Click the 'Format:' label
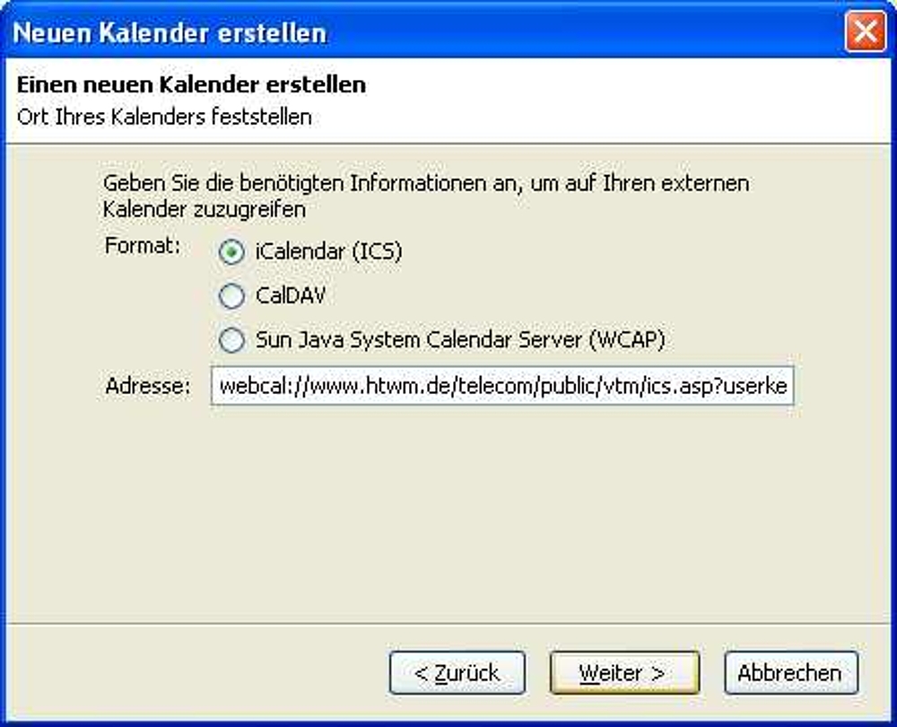This screenshot has height=727, width=897. click(143, 246)
